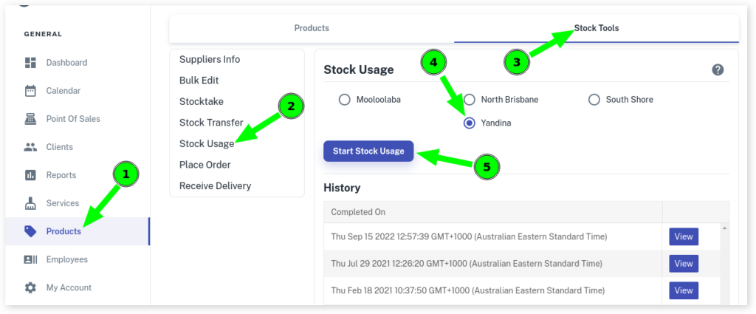Open Receive Delivery from the tools list
Image resolution: width=756 pixels, height=314 pixels.
pyautogui.click(x=215, y=185)
